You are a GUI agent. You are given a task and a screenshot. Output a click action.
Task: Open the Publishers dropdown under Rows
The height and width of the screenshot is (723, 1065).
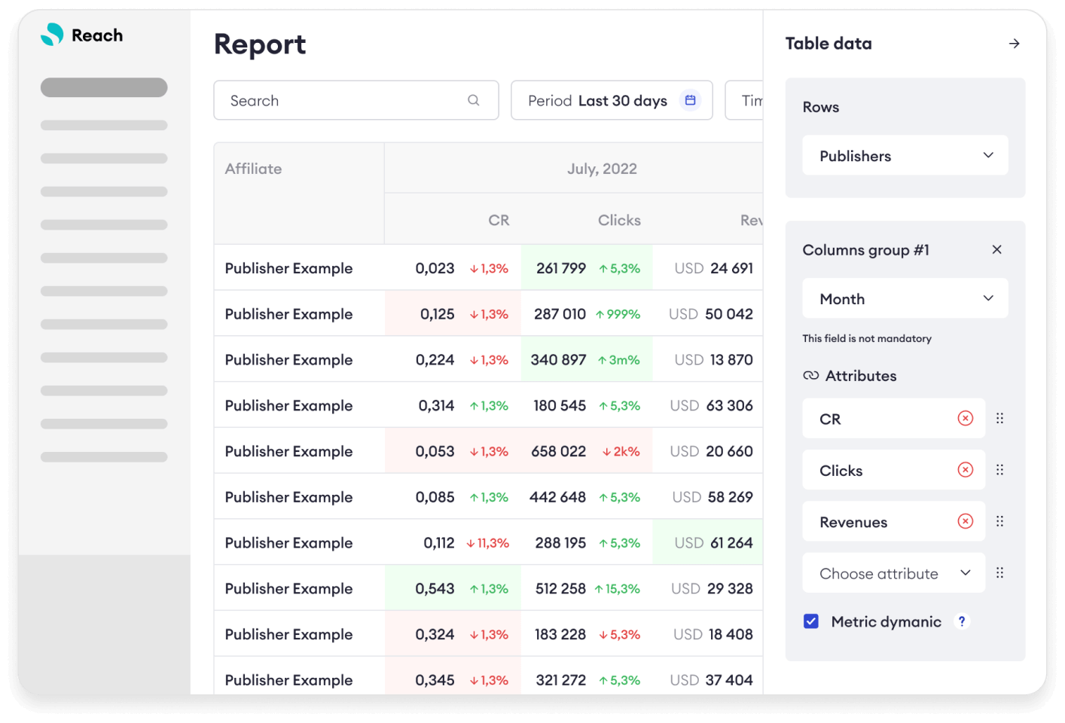click(905, 155)
